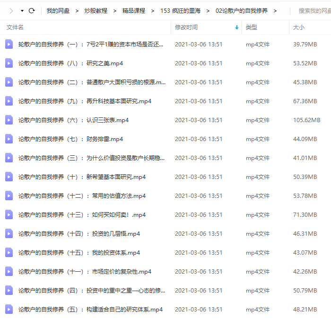Image resolution: width=331 pixels, height=320 pixels.
Task: Click video icon of 认识三张表.mp4
Action: [9, 120]
